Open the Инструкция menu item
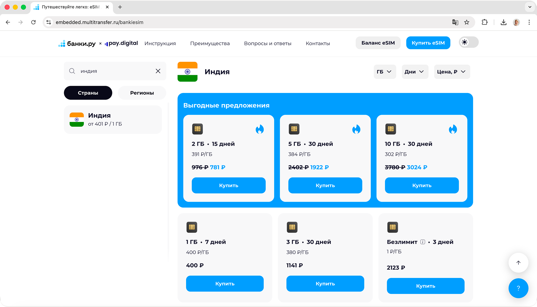The image size is (537, 307). (x=160, y=43)
